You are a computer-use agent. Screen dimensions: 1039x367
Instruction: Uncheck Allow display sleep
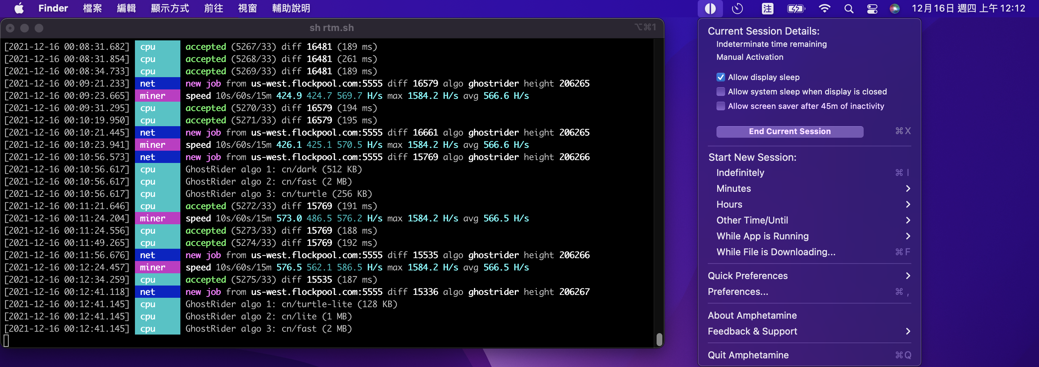coord(720,77)
